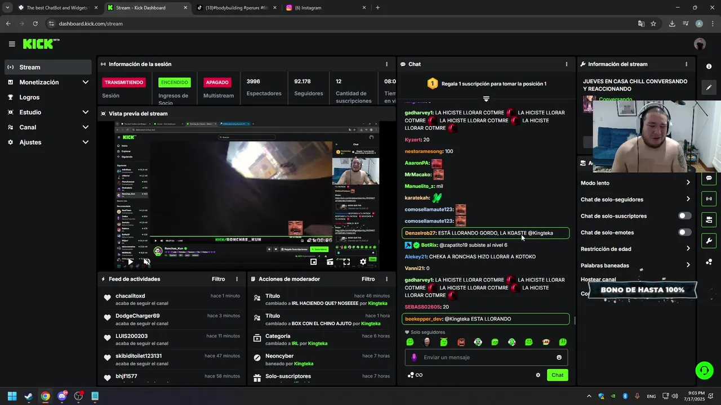Unmute the stream preview audio
Viewport: 721px width, 405px height.
pyautogui.click(x=146, y=262)
